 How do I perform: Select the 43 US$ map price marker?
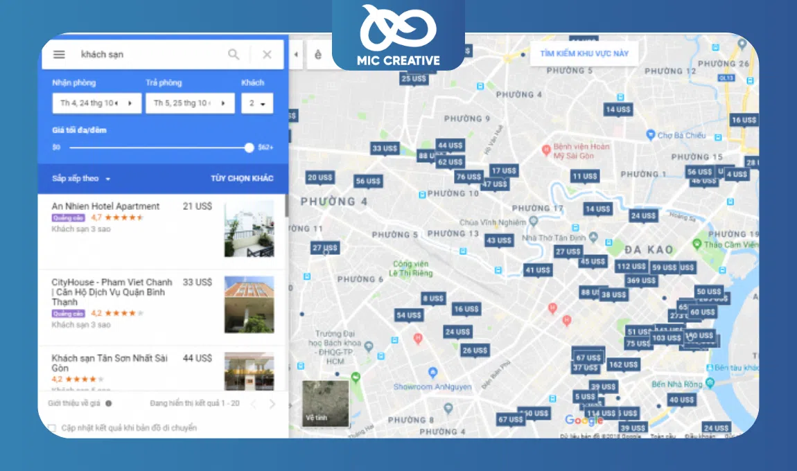click(x=498, y=240)
